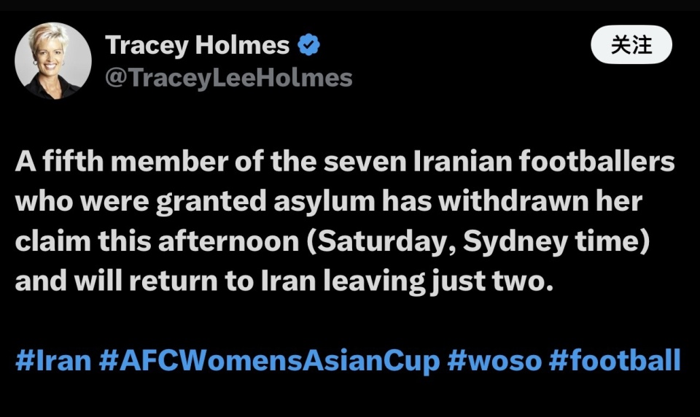Open the #Iran hashtag
This screenshot has width=700, height=417.
tap(53, 361)
